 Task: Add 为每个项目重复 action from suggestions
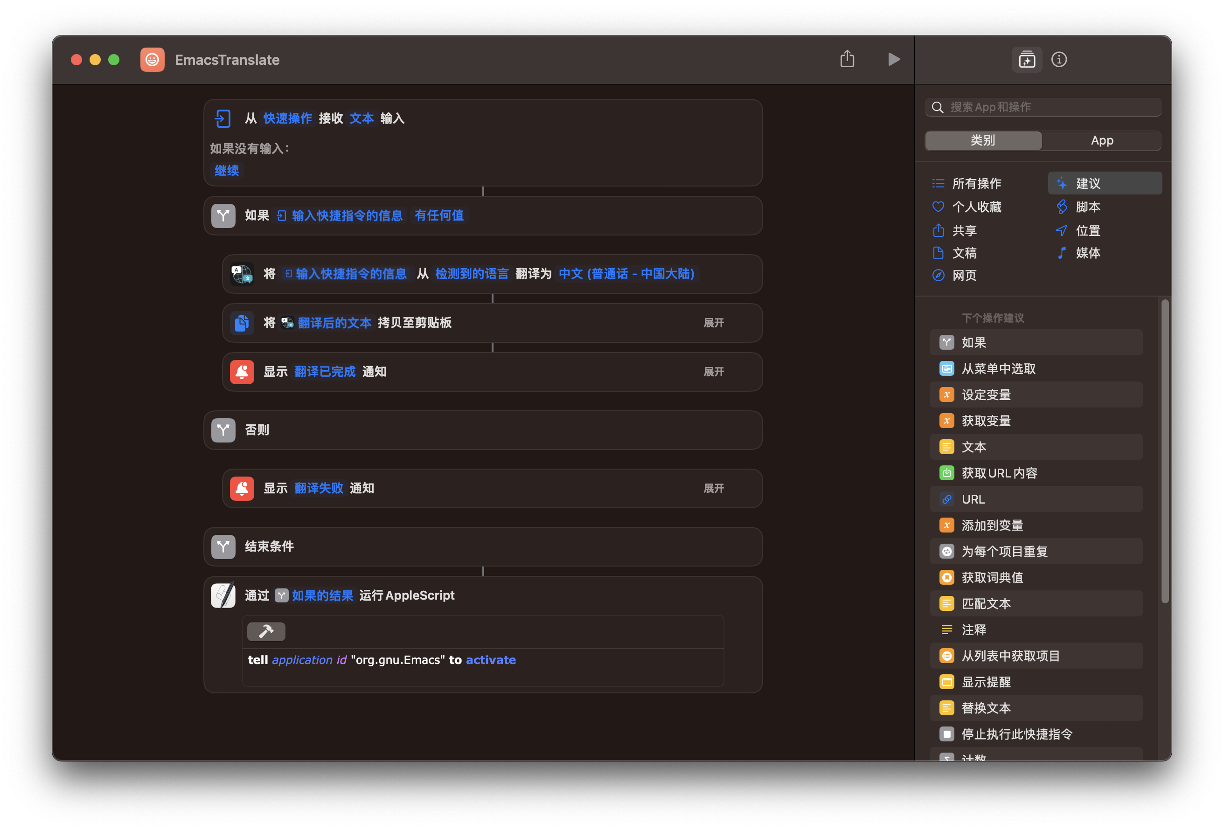[x=1036, y=551]
